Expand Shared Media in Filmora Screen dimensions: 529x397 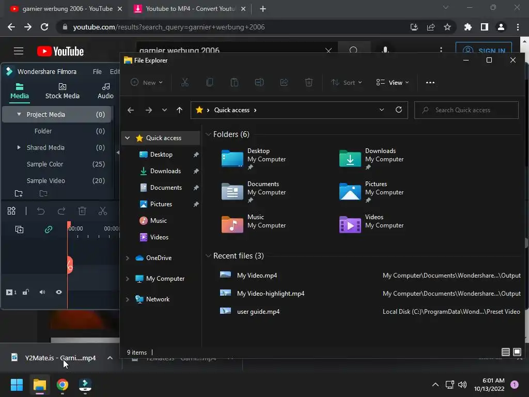pyautogui.click(x=19, y=147)
